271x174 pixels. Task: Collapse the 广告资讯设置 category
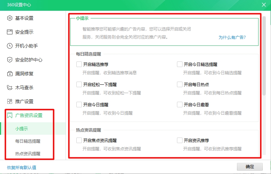tap(29, 115)
